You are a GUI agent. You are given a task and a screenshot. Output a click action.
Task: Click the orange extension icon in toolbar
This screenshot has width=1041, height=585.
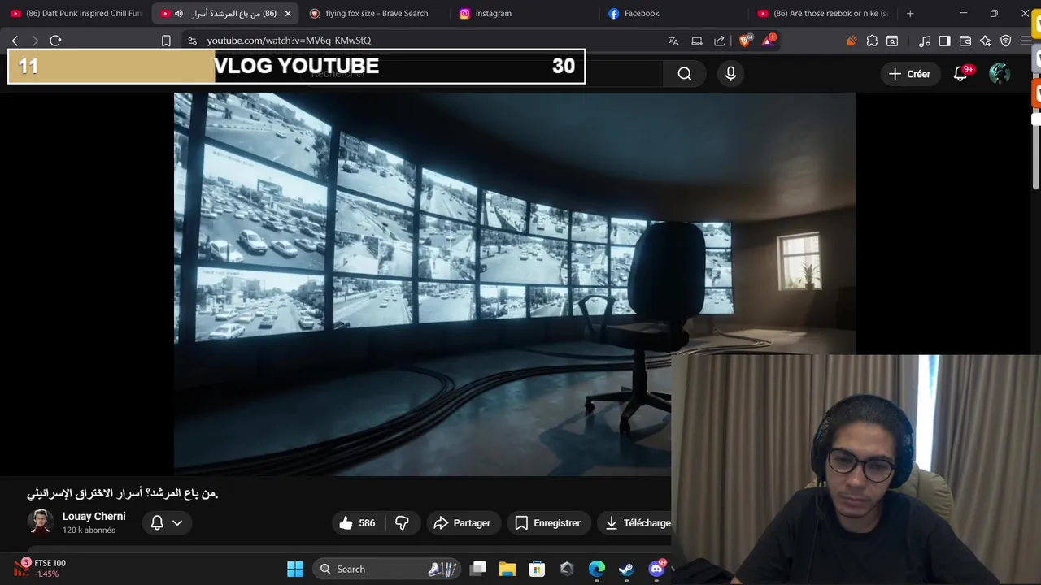(x=852, y=41)
